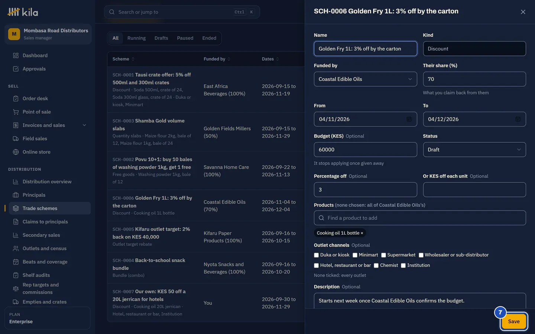Image resolution: width=535 pixels, height=334 pixels.
Task: Enable the Supermarket outlet channel checkbox
Action: 383,255
